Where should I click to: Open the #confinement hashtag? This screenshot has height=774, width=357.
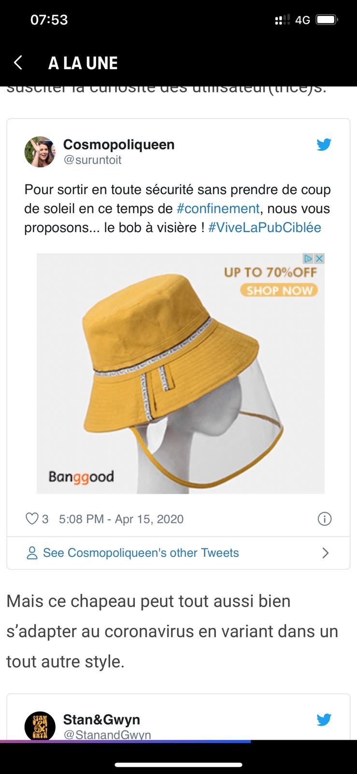(x=218, y=208)
